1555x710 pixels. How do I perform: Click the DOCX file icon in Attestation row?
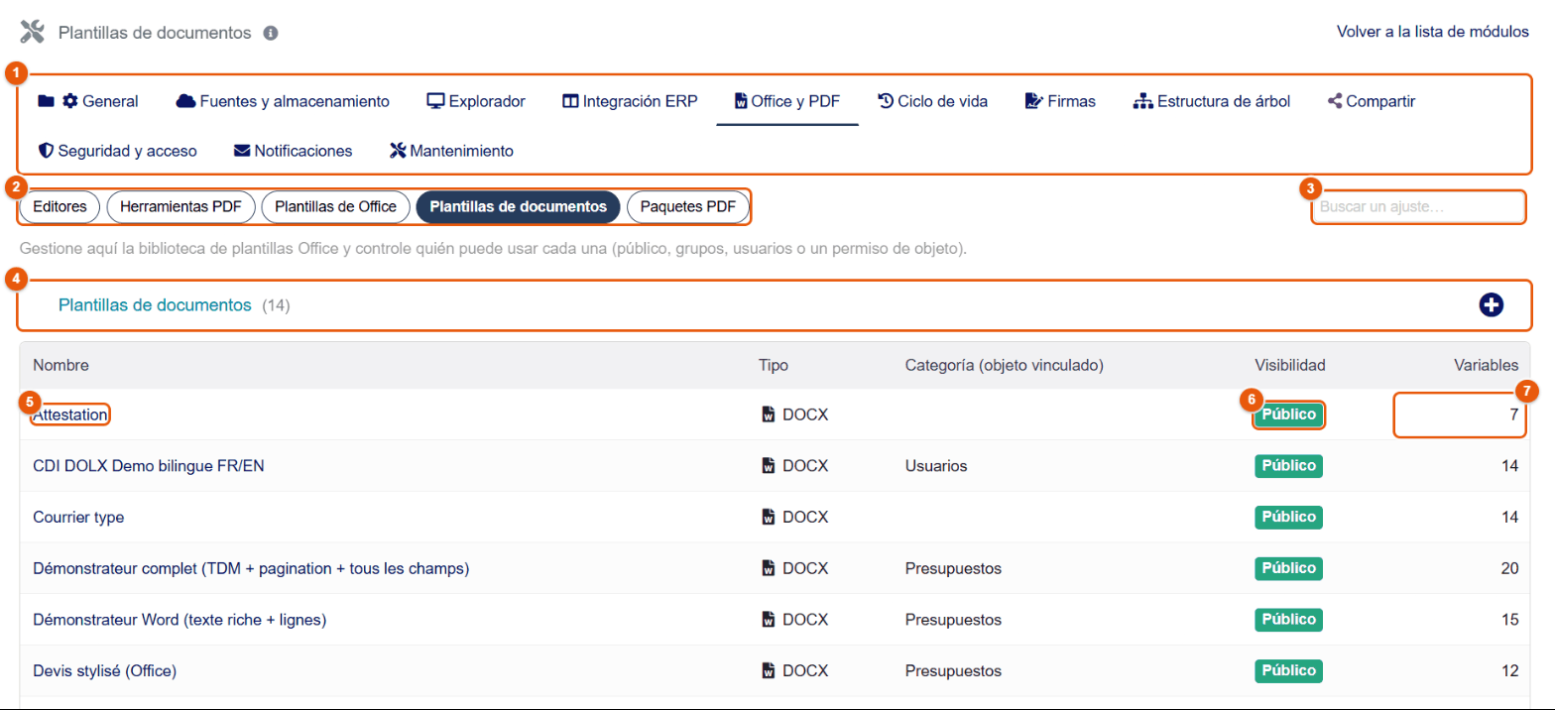768,414
